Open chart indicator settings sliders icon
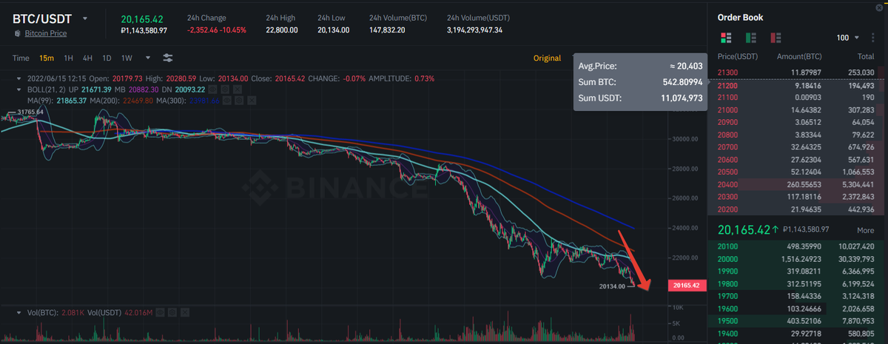Image resolution: width=888 pixels, height=344 pixels. pyautogui.click(x=168, y=58)
